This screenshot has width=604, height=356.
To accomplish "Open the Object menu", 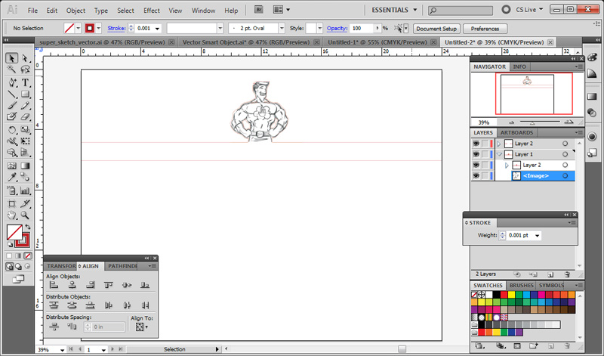I will pos(75,11).
